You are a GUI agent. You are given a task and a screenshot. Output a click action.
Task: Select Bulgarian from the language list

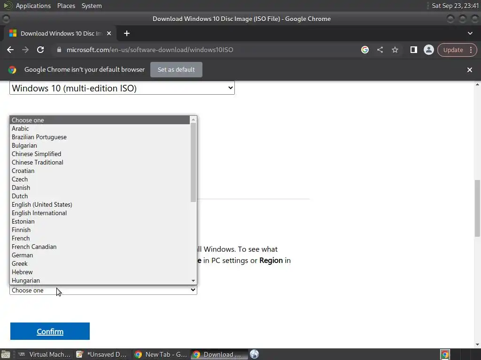[x=100, y=145]
